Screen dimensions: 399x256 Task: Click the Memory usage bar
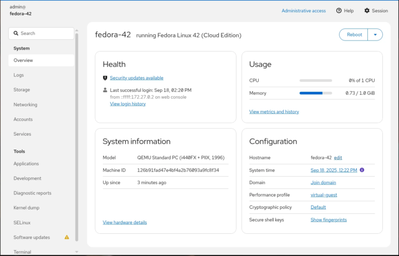point(316,93)
